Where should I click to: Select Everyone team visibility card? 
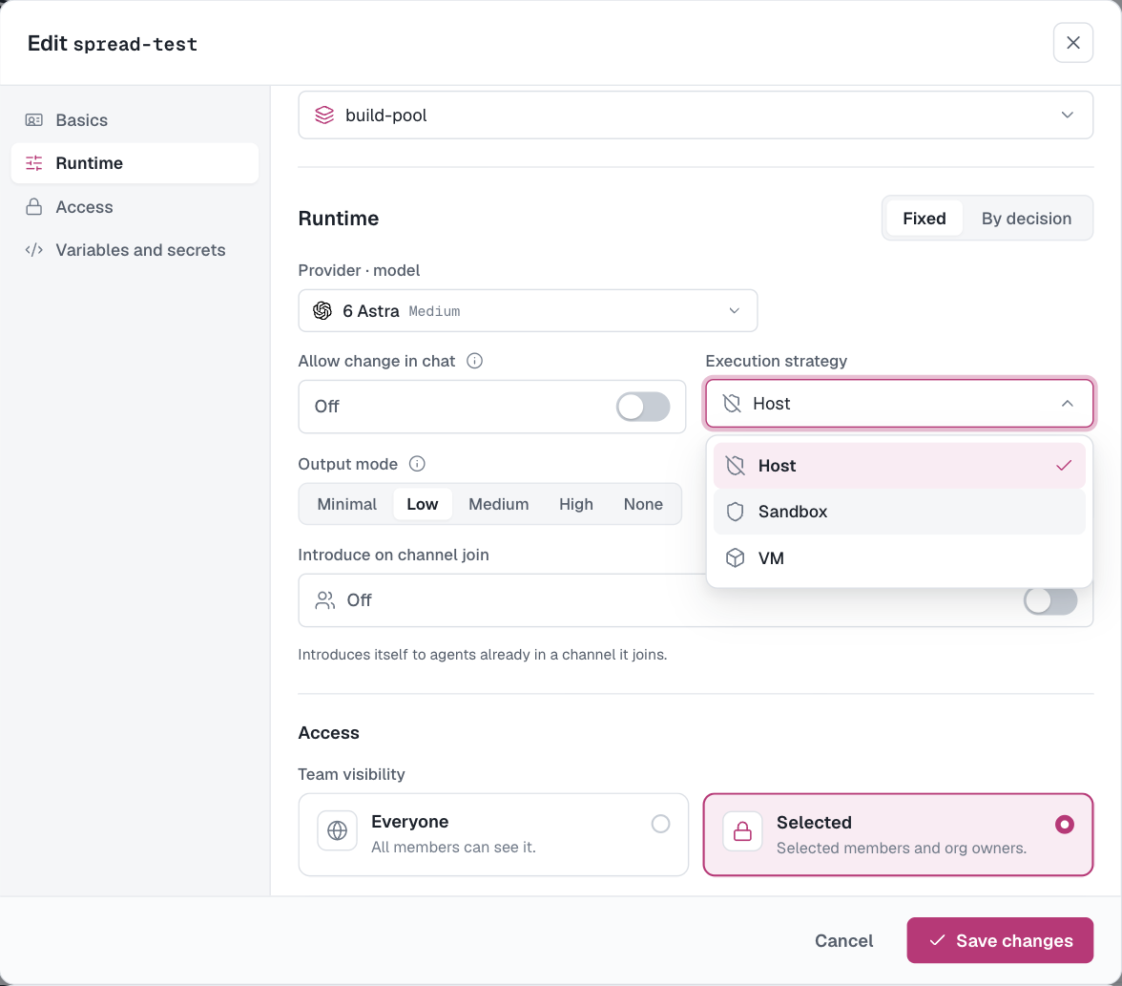pos(493,834)
